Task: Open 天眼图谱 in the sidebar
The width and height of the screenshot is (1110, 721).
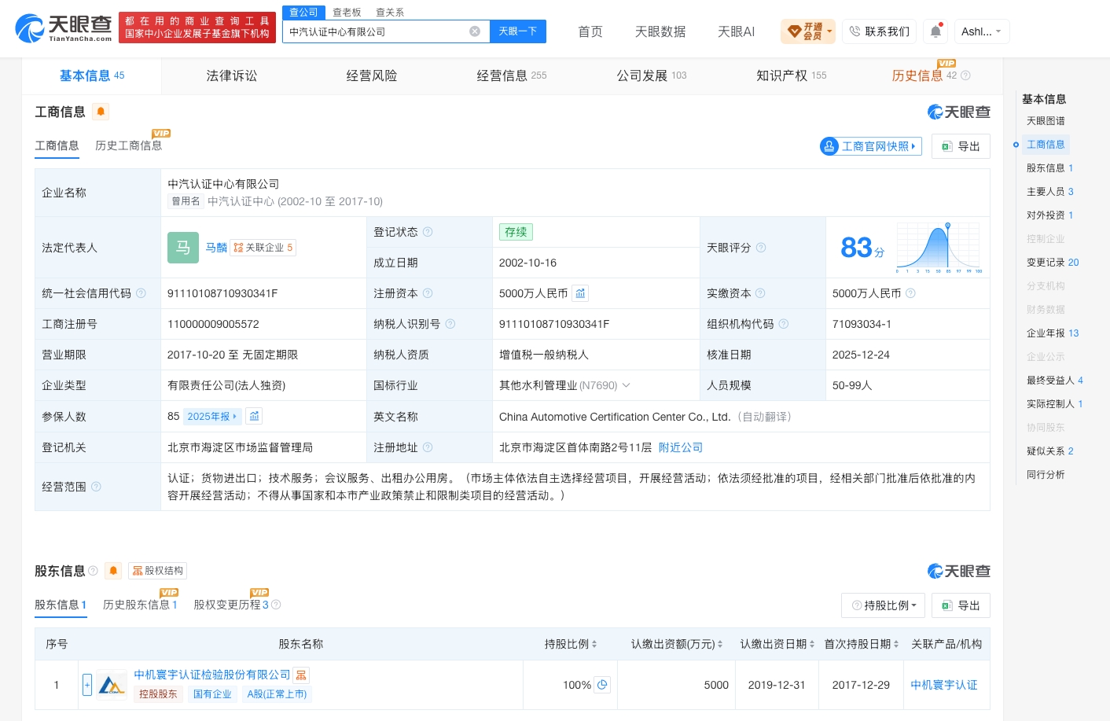Action: [x=1046, y=121]
